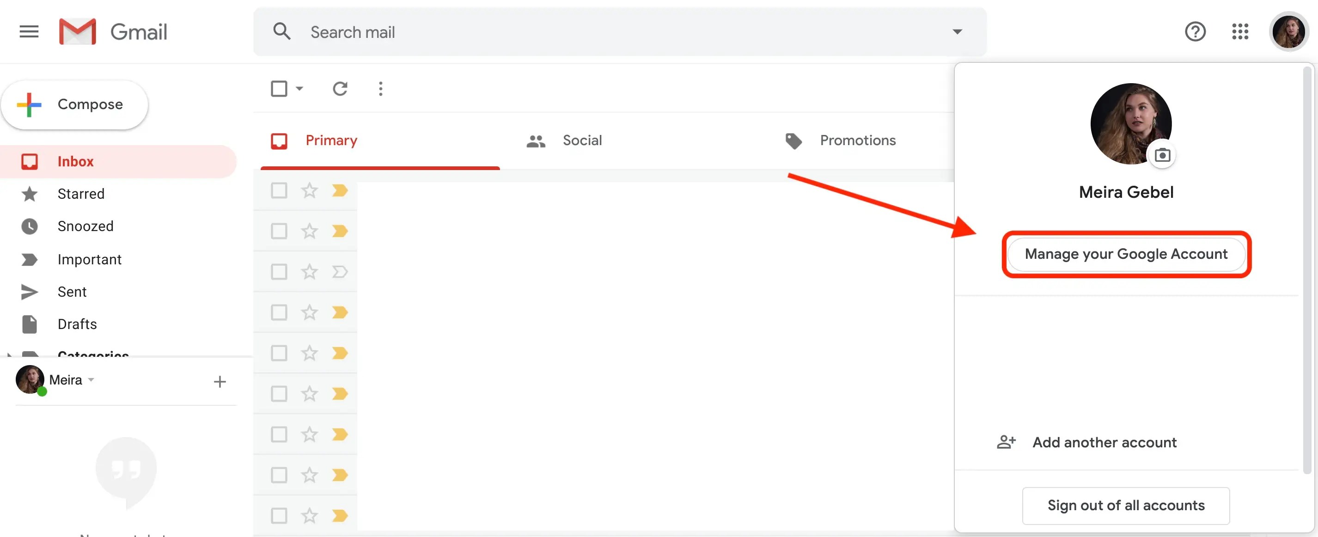
Task: Click Manage your Google Account
Action: pos(1127,254)
